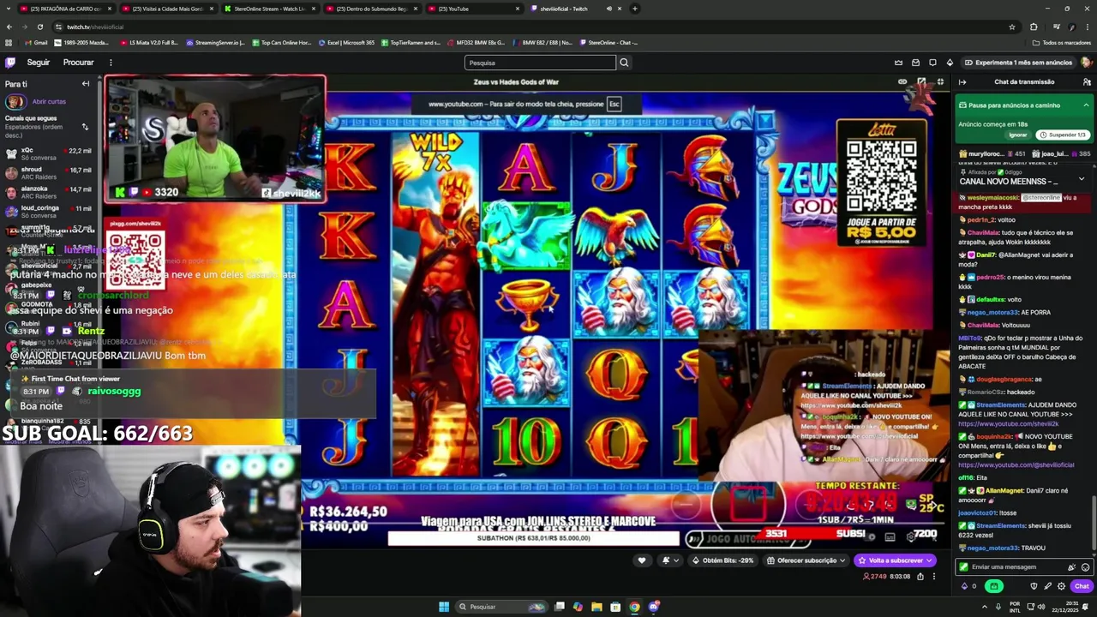The image size is (1097, 617).
Task: Open a new browser tab
Action: pyautogui.click(x=634, y=9)
